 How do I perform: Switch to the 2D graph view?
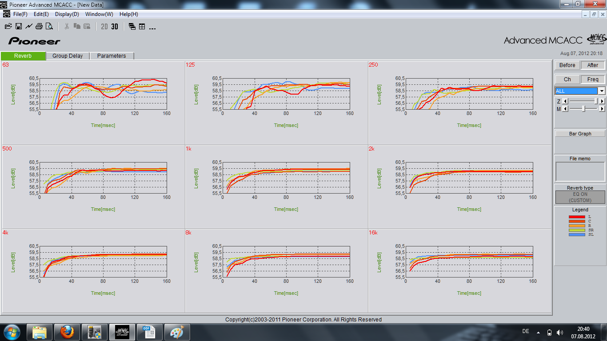click(x=104, y=27)
